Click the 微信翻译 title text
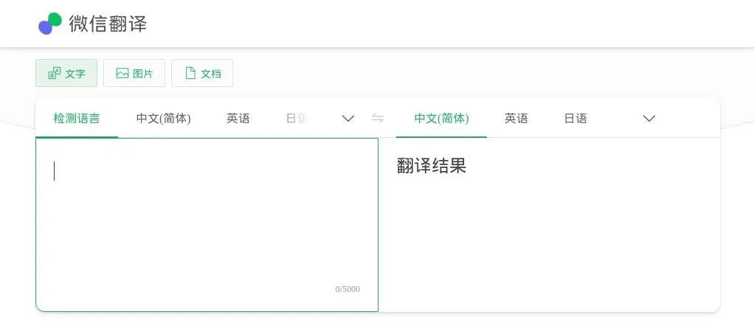Viewport: 754px width, 323px height. pyautogui.click(x=108, y=24)
